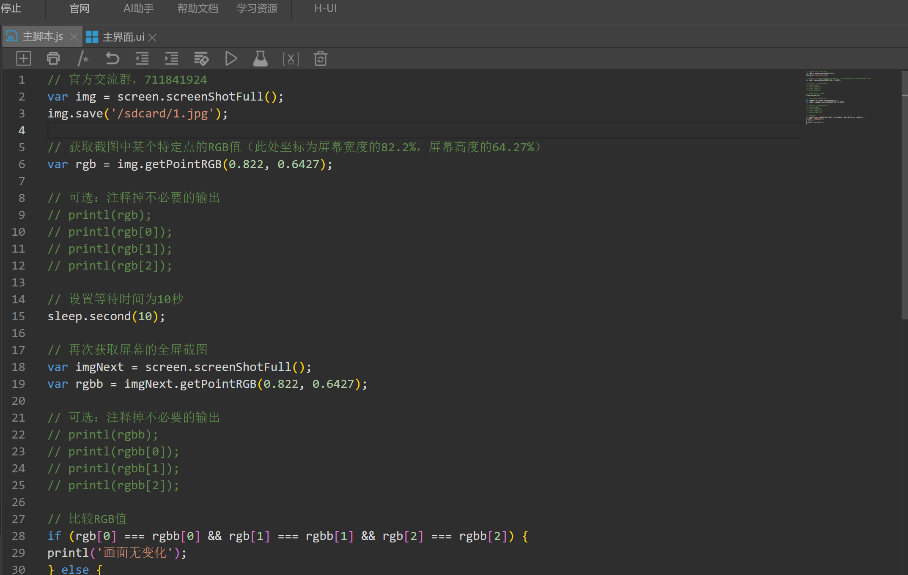Click 'var img = screen.screenShotFull();' line
908x575 pixels.
(x=165, y=97)
